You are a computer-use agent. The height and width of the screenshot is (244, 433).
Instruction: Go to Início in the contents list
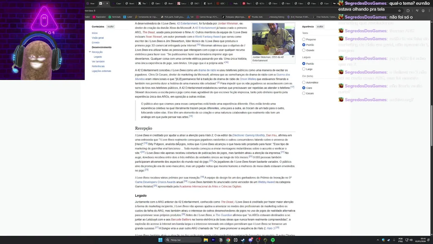click(x=95, y=33)
